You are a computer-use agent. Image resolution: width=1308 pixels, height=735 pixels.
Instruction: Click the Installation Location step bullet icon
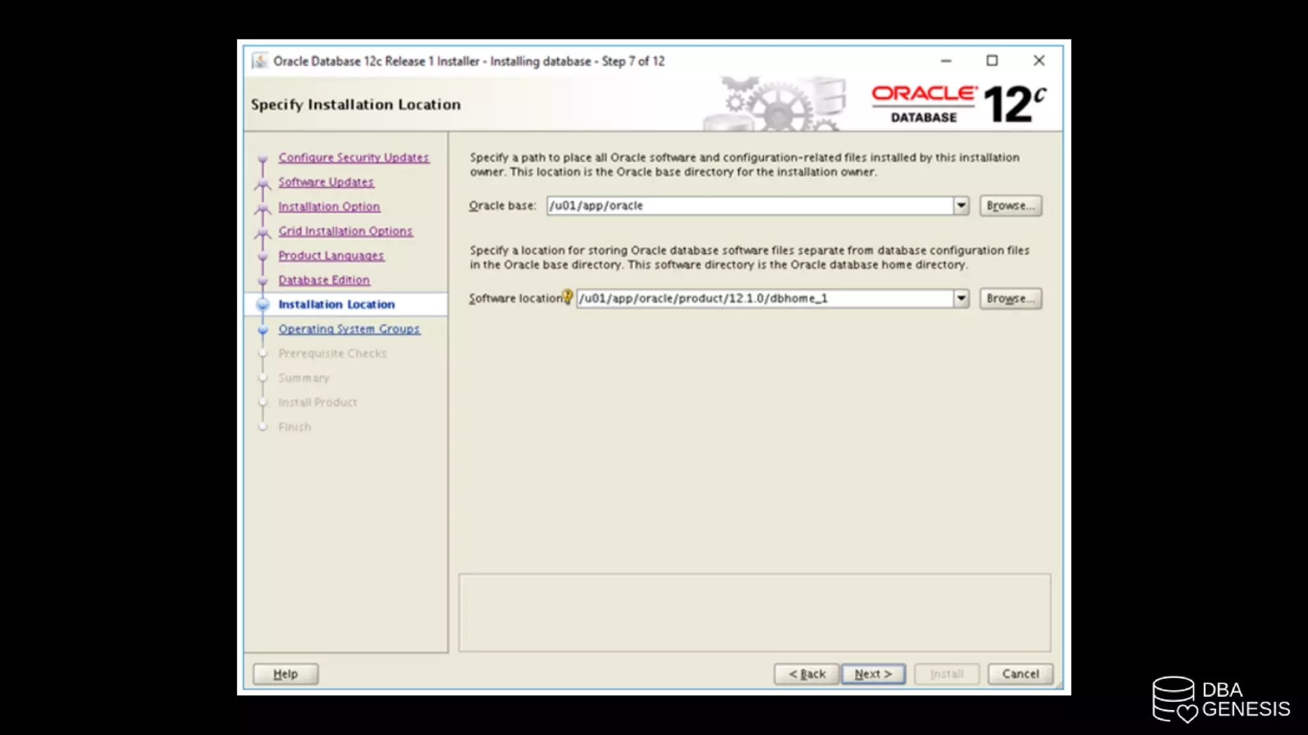262,305
